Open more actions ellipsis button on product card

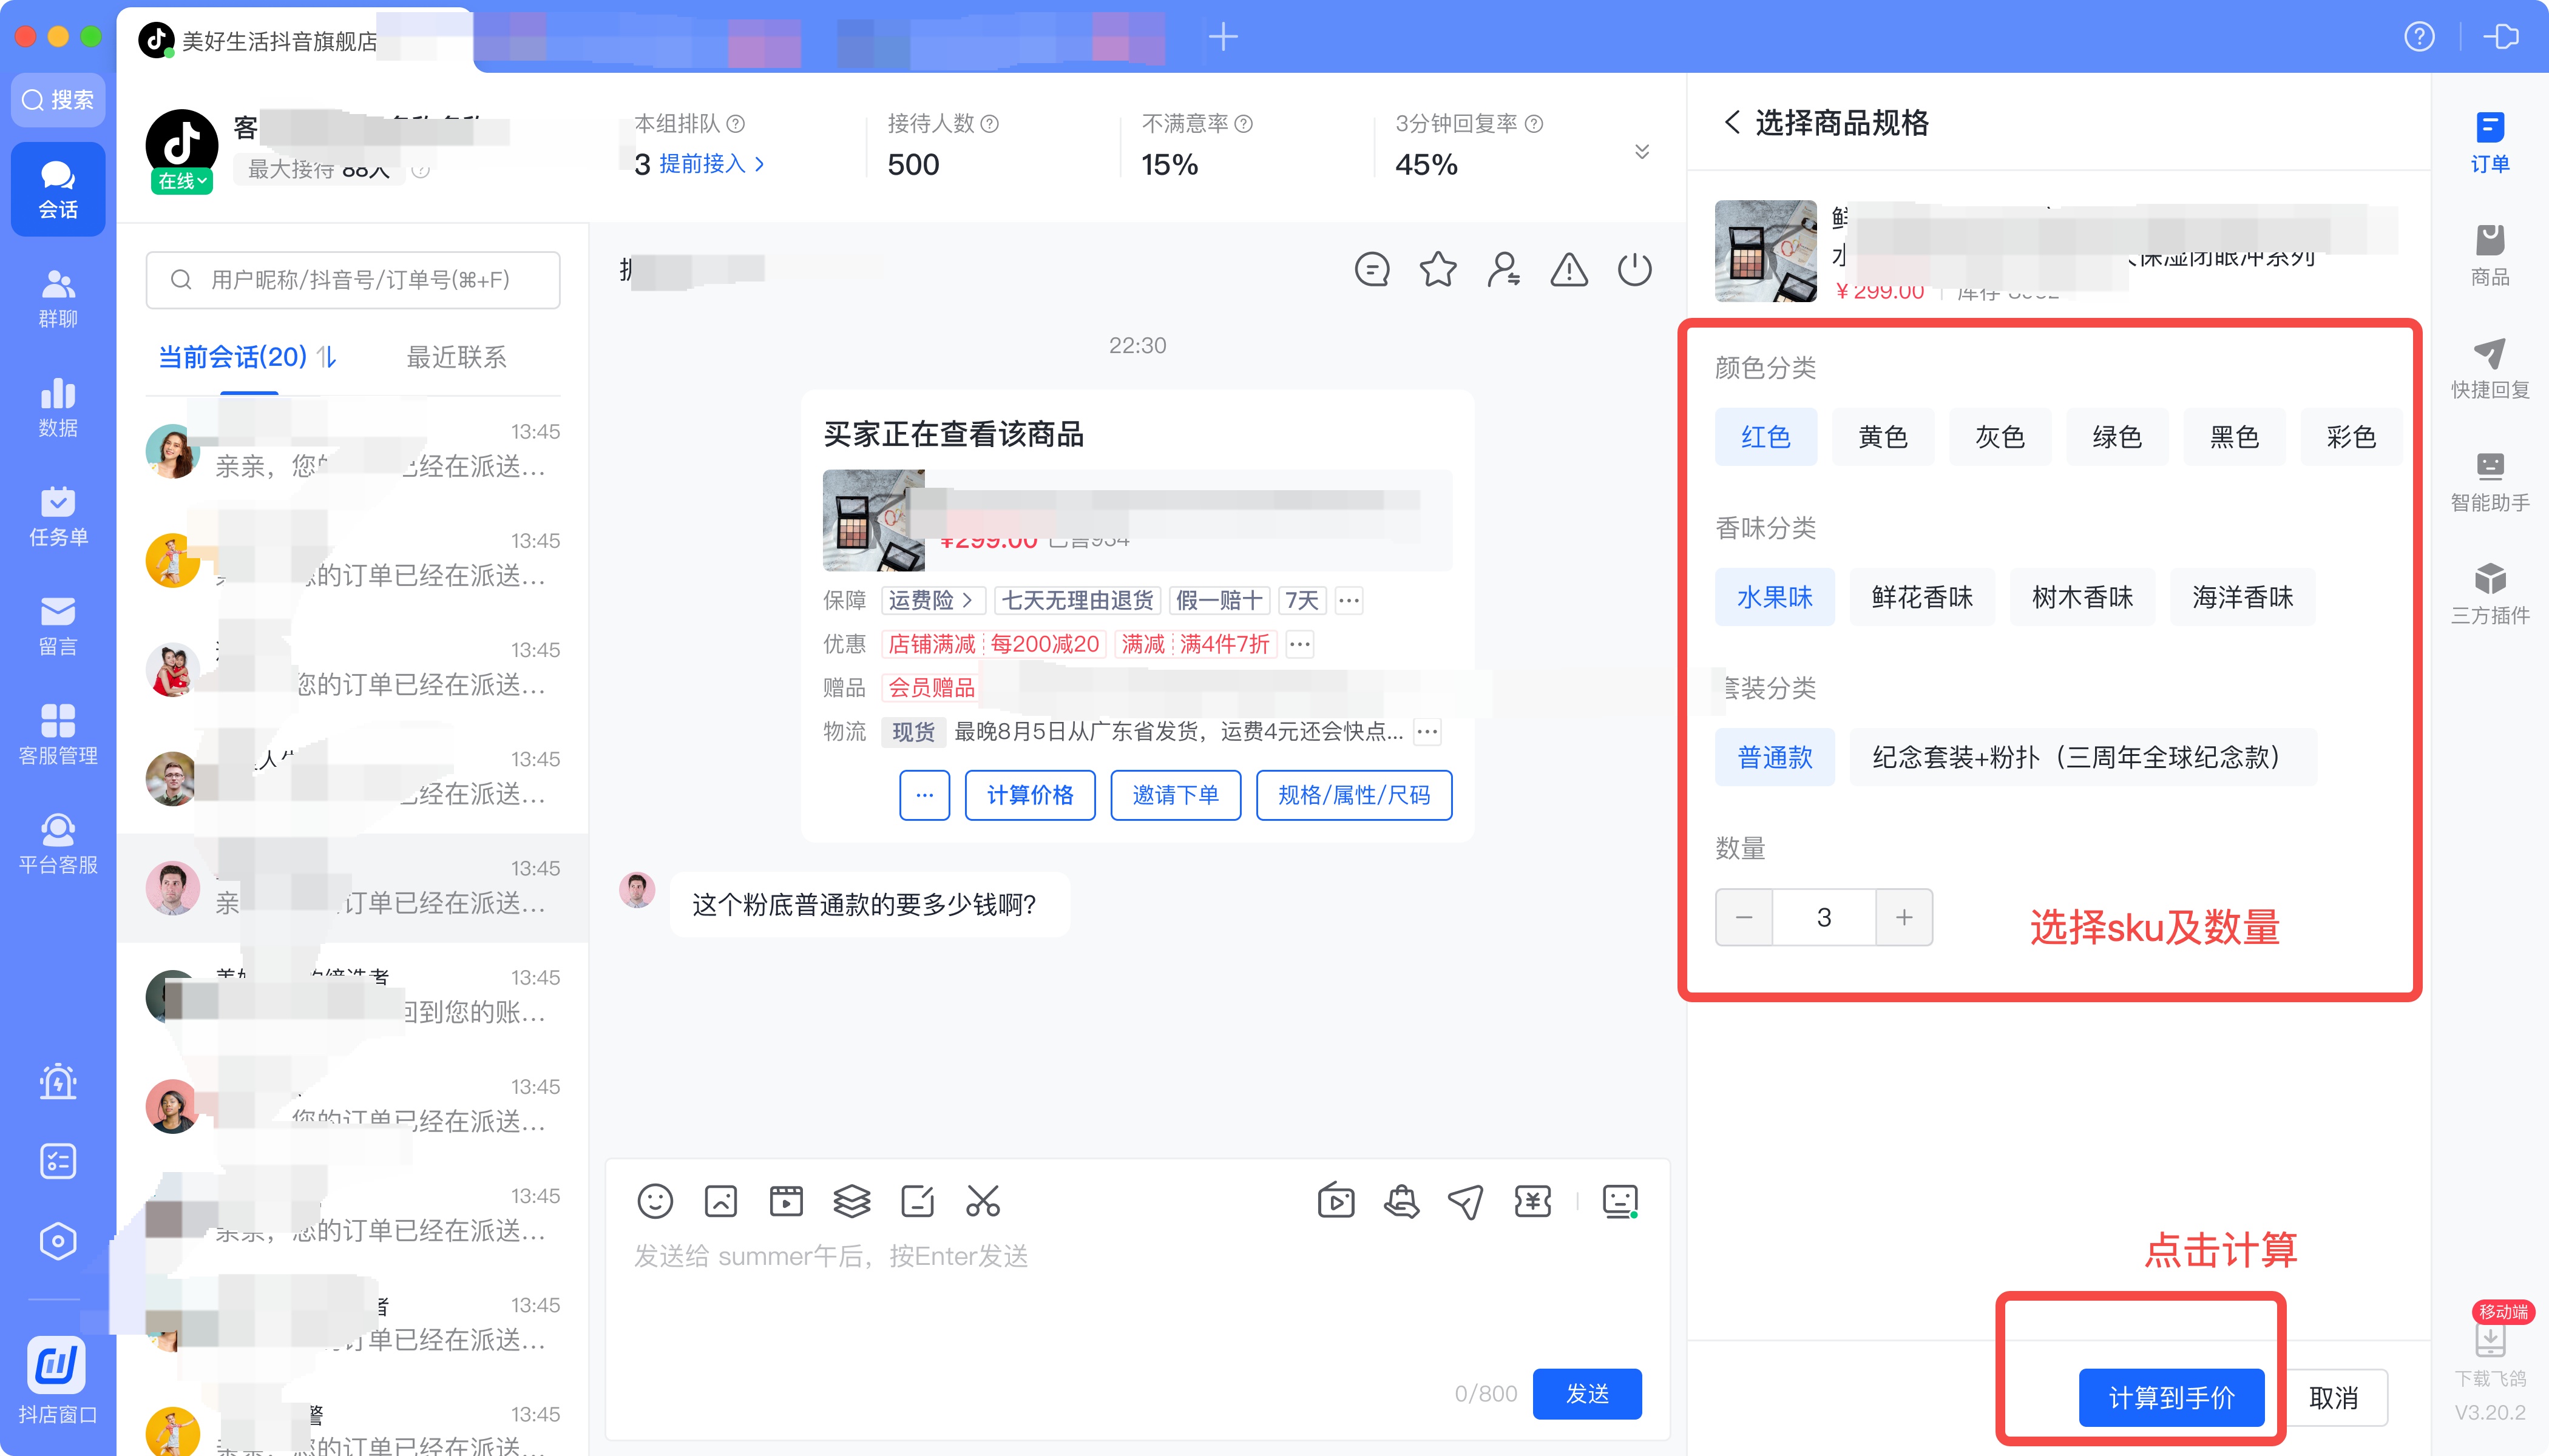924,795
